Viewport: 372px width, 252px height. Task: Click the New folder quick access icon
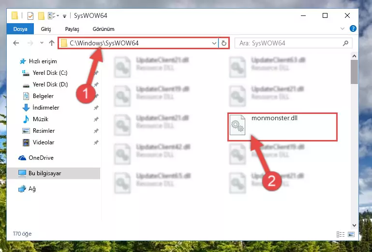pos(41,15)
